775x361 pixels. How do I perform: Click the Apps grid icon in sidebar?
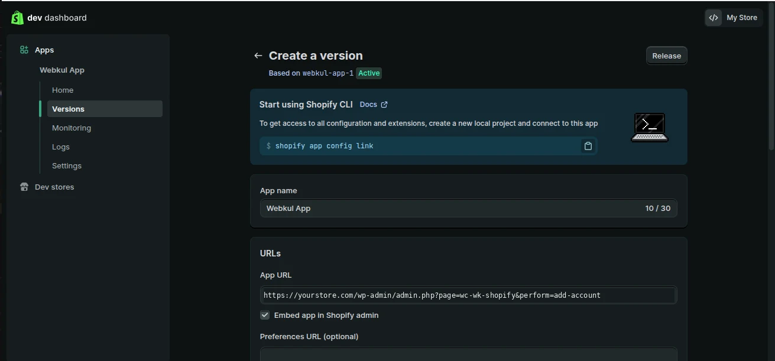pyautogui.click(x=24, y=50)
